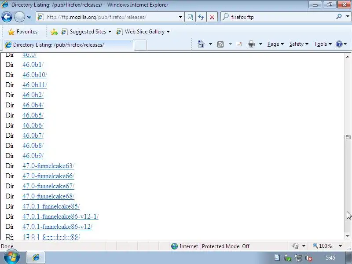
Task: Open the 47.0.1-funnelcake86-v12-1/ link
Action: [x=60, y=216]
